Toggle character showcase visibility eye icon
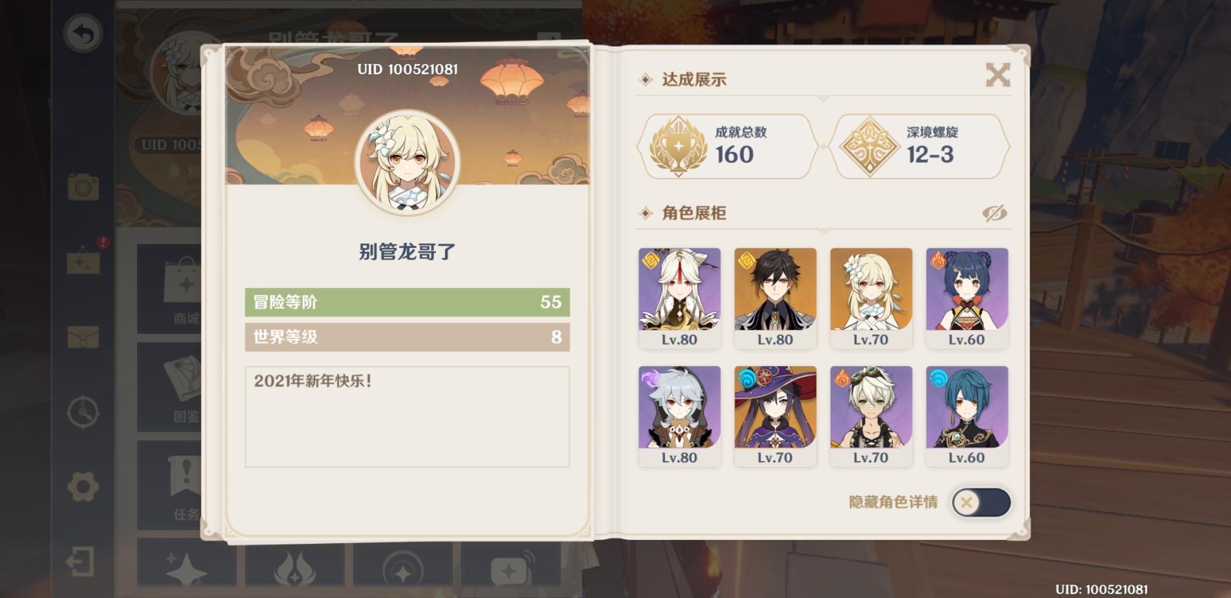 tap(994, 213)
